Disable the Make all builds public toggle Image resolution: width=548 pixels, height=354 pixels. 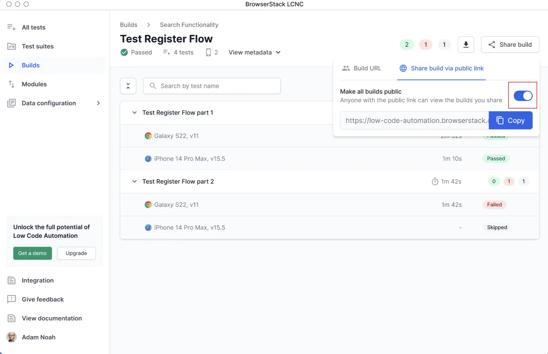coord(523,96)
